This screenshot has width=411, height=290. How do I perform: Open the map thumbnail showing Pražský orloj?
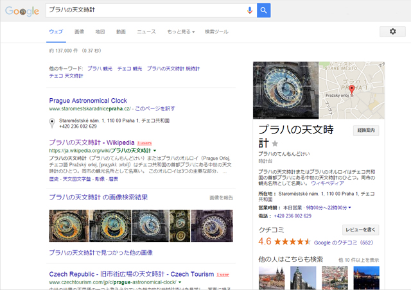(351, 90)
